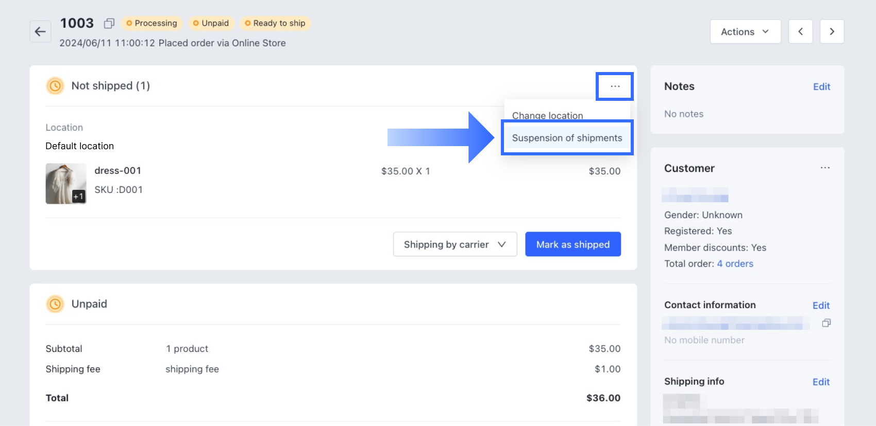Select Change location from the menu
Viewport: 876px width, 426px height.
point(547,115)
